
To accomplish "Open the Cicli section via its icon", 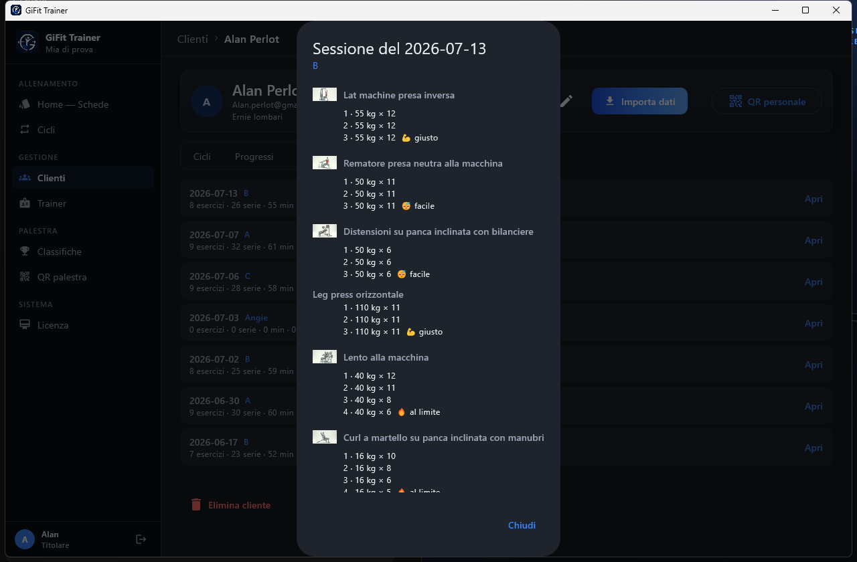I will [25, 130].
